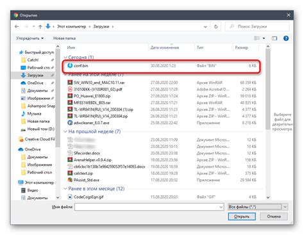Open the Все файлы type filter
The width and height of the screenshot is (304, 235).
(x=258, y=207)
